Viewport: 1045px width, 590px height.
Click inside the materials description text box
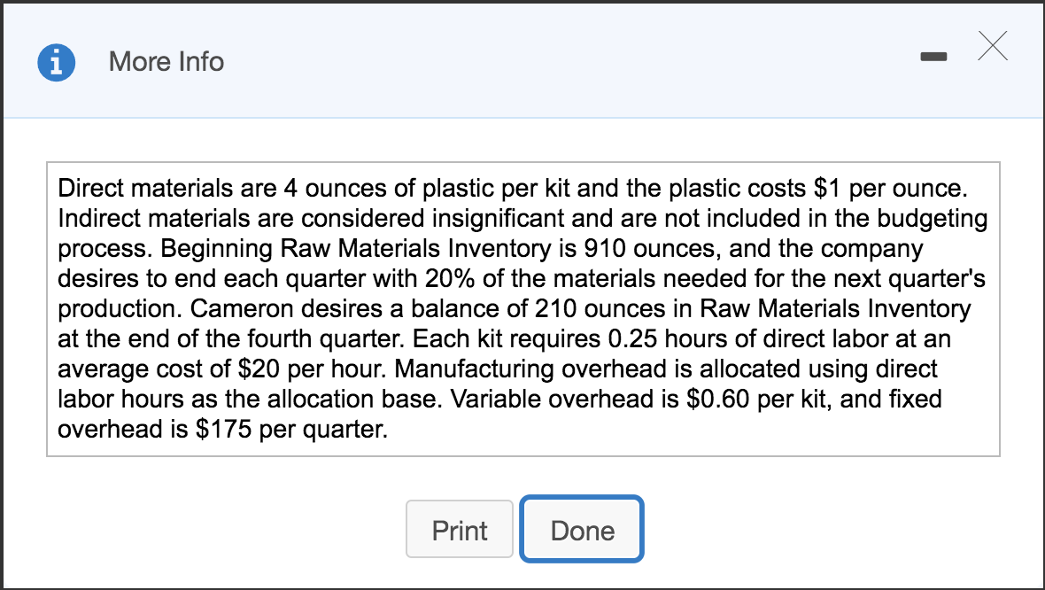522,310
